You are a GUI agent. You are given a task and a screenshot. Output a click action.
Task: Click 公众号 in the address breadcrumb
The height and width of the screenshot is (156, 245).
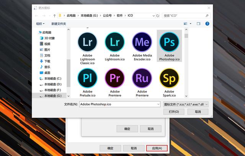(x=107, y=15)
